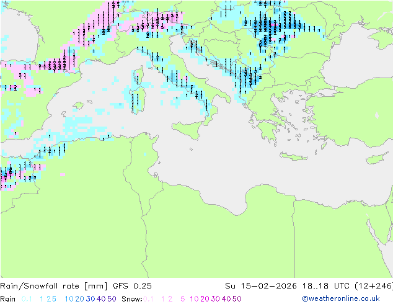The height and width of the screenshot is (304, 393).
Task: Select the Rain legend 50 color value
Action: point(112,299)
